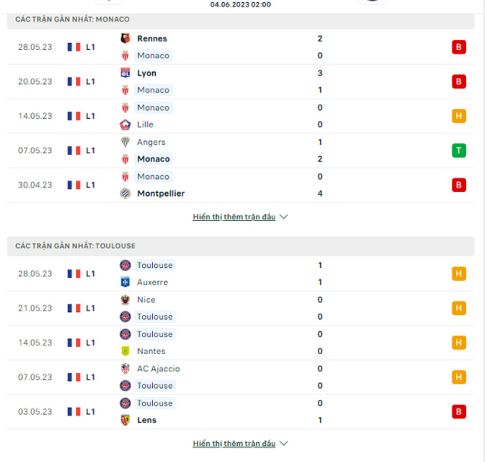
Task: Click the Nantes club logo
Action: (125, 351)
